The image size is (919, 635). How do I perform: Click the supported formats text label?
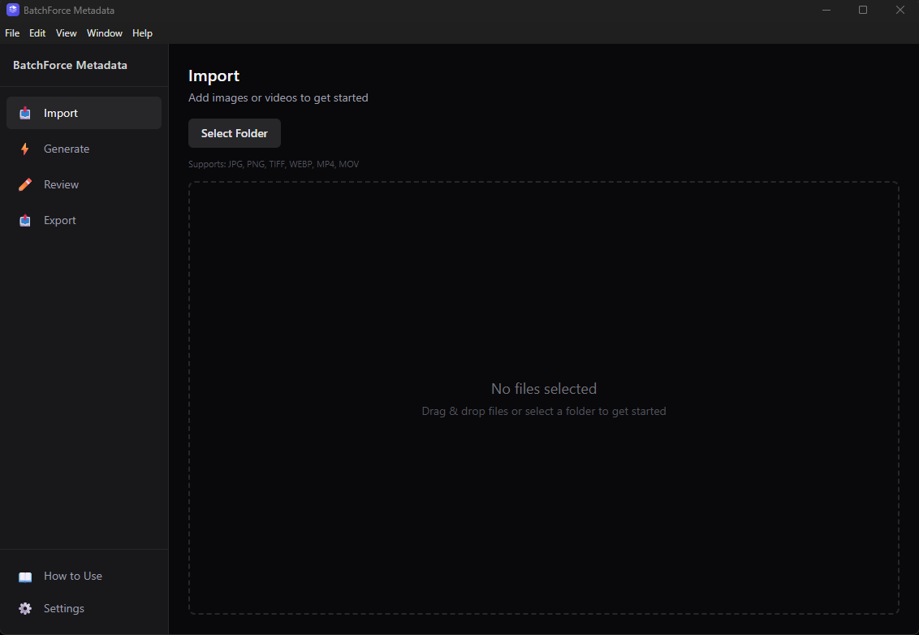(x=274, y=163)
